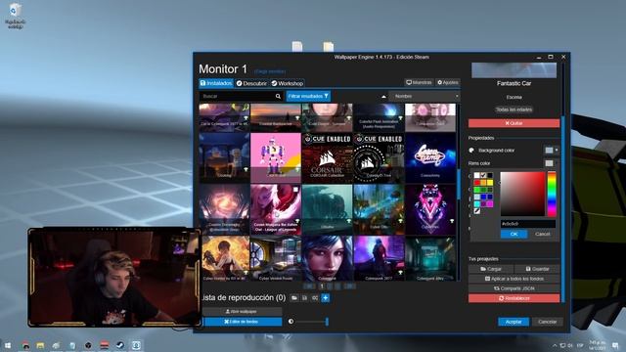Click the Rims color swatch
The width and height of the screenshot is (626, 352).
(x=550, y=163)
